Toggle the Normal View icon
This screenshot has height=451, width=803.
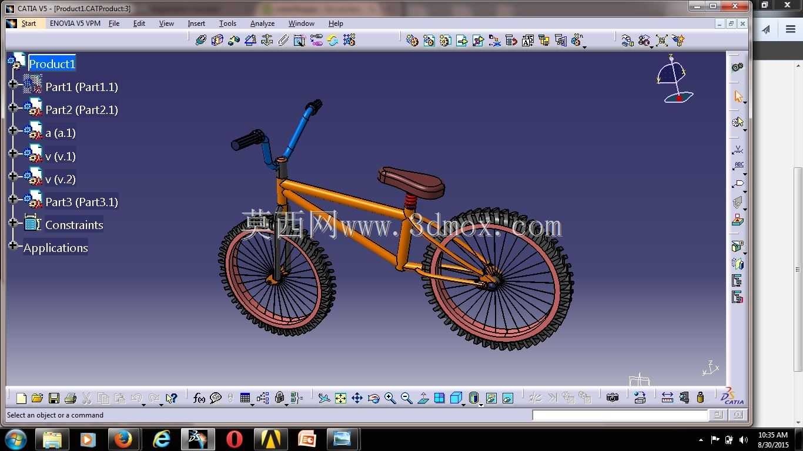click(423, 398)
